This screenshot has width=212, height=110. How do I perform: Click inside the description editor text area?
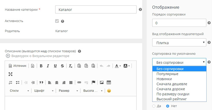coord(70,103)
